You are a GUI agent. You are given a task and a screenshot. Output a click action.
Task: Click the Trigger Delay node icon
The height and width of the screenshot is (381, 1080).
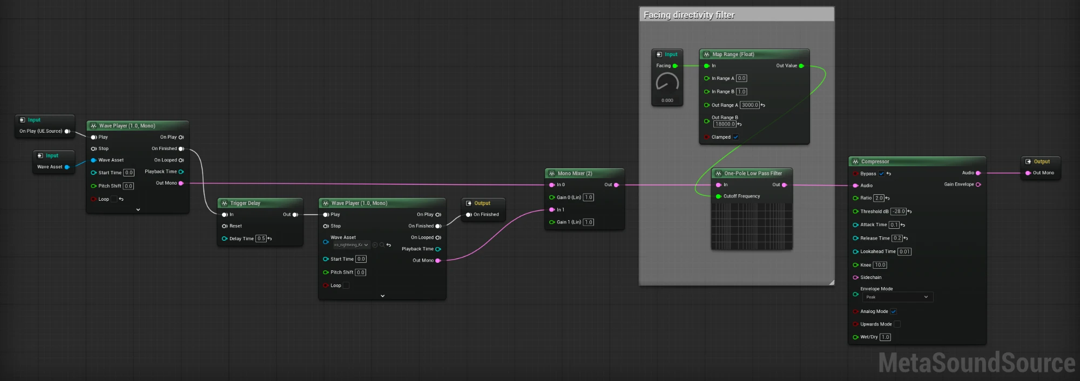(x=225, y=203)
